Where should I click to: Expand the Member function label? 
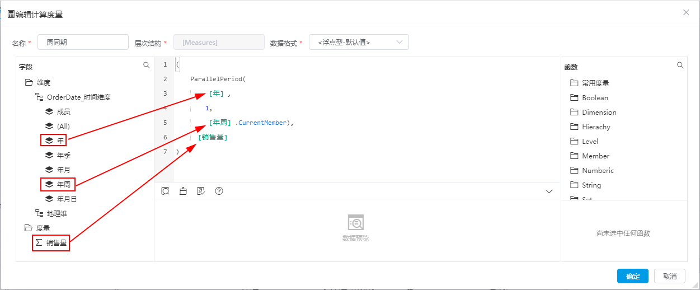(596, 156)
